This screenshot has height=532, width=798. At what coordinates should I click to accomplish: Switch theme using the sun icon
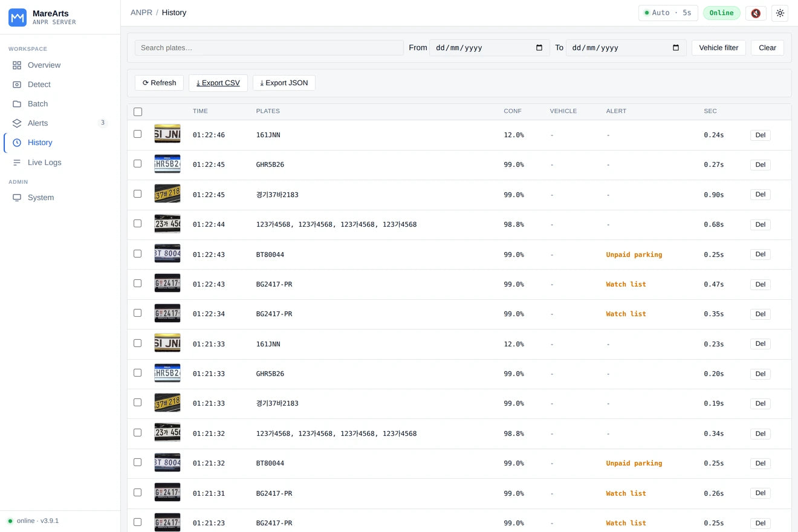point(780,13)
